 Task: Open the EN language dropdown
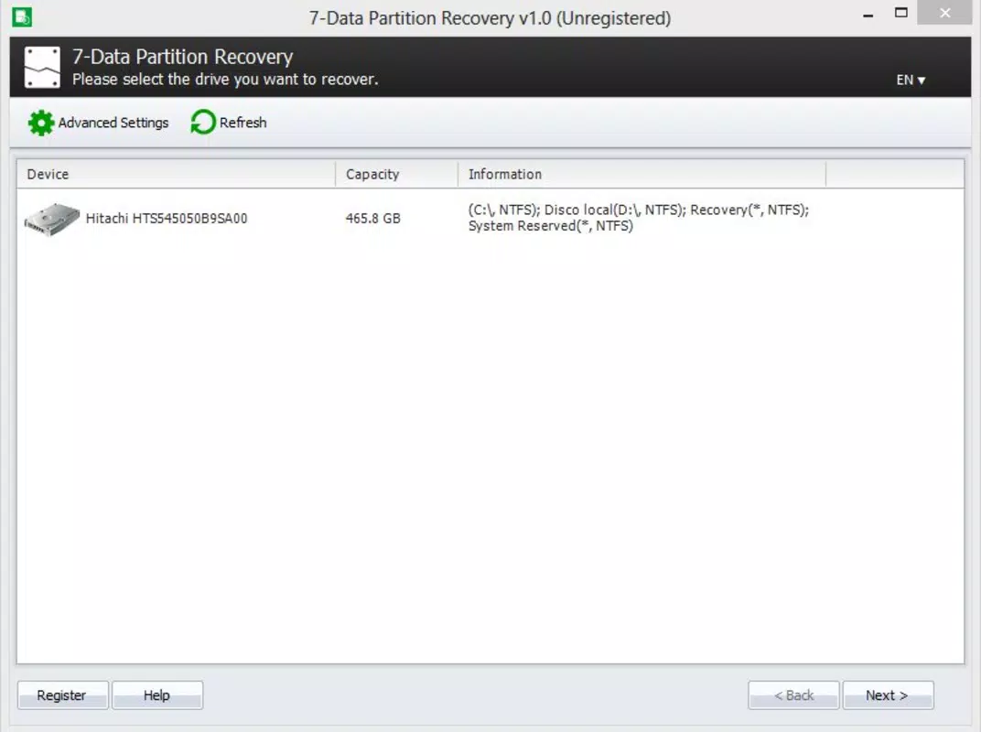pyautogui.click(x=911, y=81)
